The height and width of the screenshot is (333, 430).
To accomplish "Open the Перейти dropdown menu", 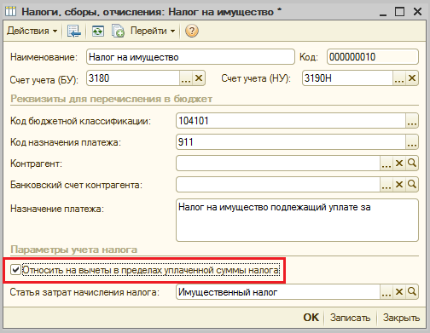I will coord(153,31).
